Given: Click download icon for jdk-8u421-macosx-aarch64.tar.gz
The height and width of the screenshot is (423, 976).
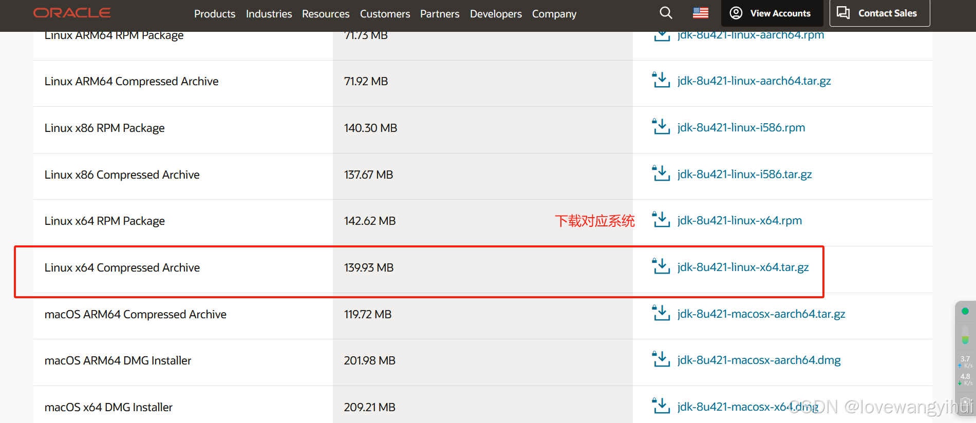Looking at the screenshot, I should pyautogui.click(x=661, y=313).
